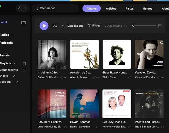
Task: Click HD badge on In deinen süße...
Action: tap(65, 78)
